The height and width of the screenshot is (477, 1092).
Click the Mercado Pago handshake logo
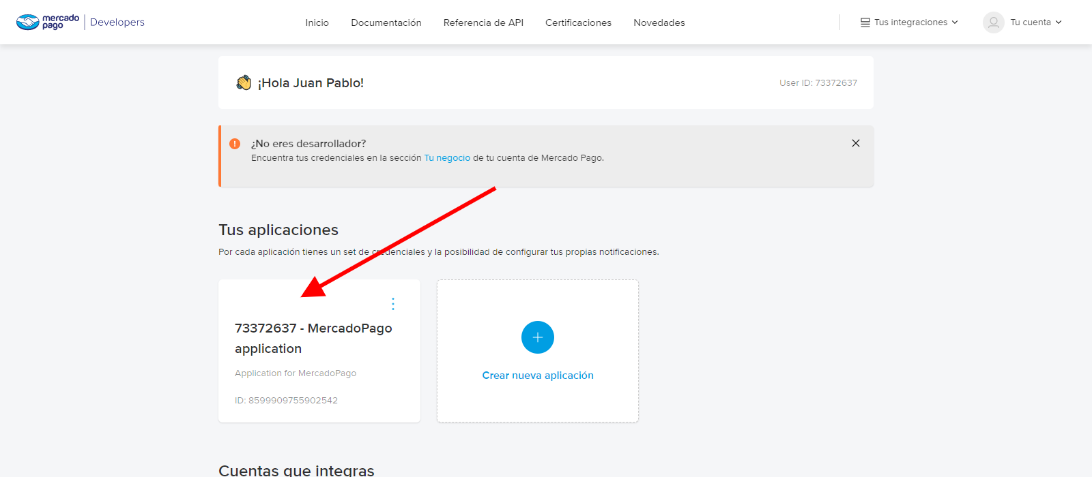(x=28, y=22)
